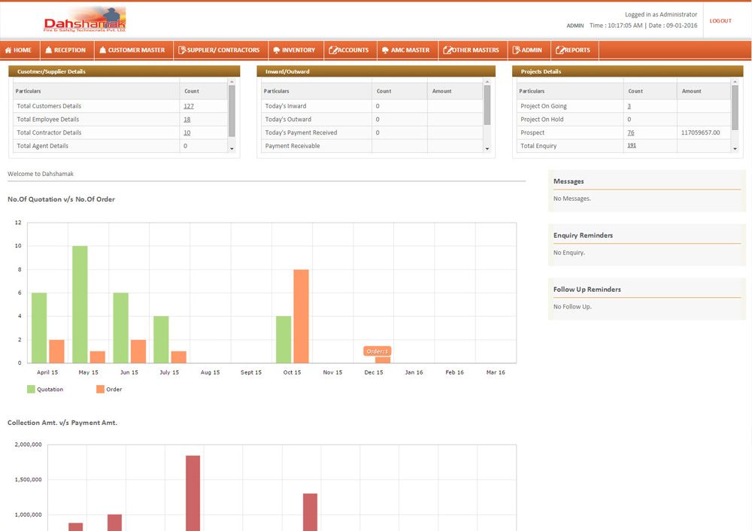Open Project On Going count 3
This screenshot has width=752, height=531.
tap(629, 106)
